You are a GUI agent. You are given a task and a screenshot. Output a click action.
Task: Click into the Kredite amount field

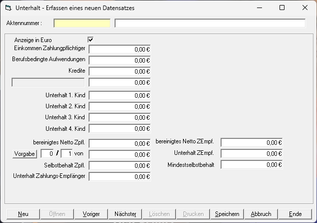click(119, 72)
